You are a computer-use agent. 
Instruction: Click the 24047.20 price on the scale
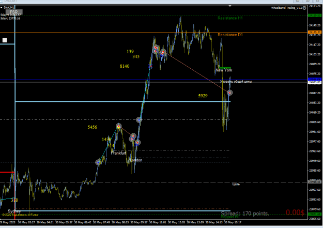pyautogui.click(x=315, y=93)
